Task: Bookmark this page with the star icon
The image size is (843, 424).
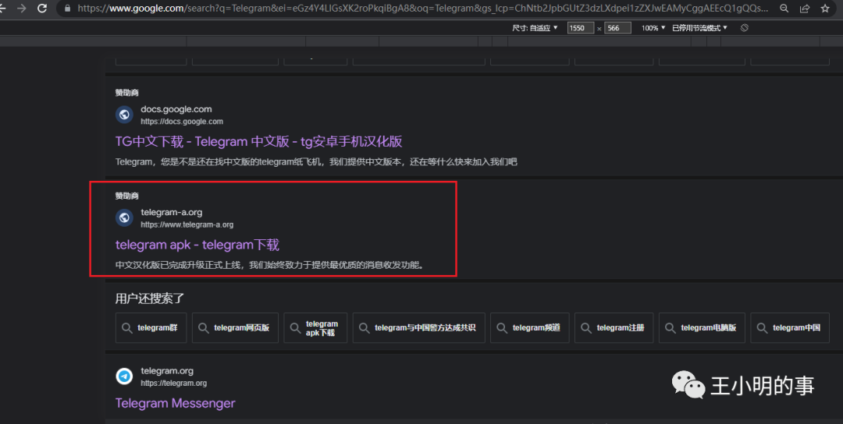Action: point(825,9)
